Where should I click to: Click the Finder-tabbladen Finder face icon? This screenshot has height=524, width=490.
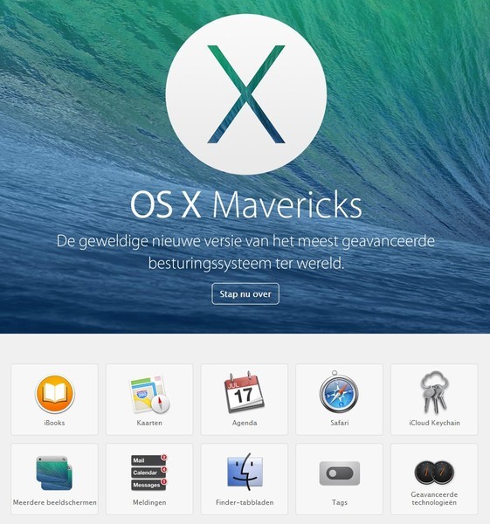point(245,472)
